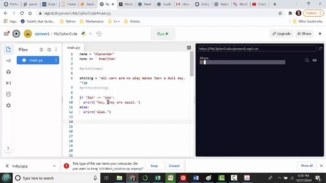The width and height of the screenshot is (326, 183).
Task: Click the console input prompt line
Action: 242,62
